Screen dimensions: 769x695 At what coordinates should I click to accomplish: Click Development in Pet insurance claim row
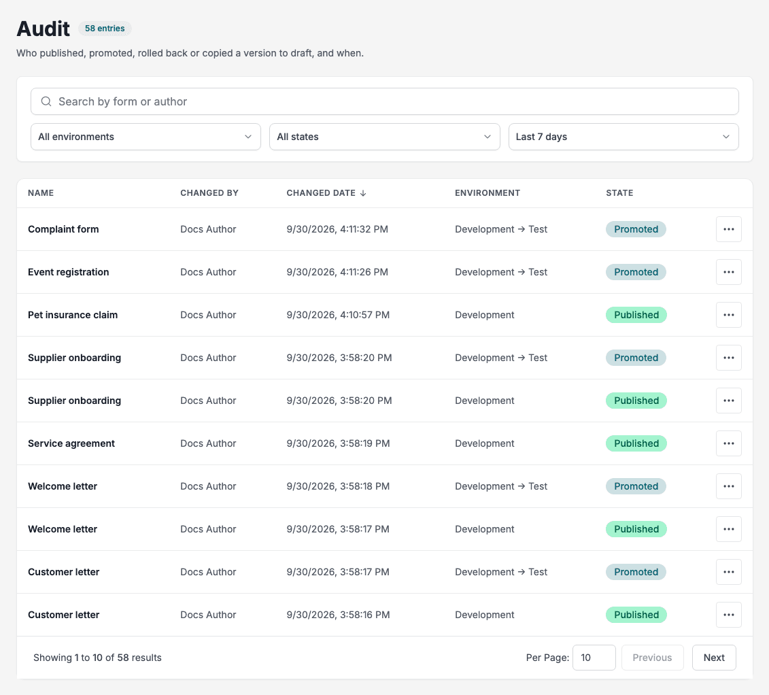pyautogui.click(x=485, y=315)
